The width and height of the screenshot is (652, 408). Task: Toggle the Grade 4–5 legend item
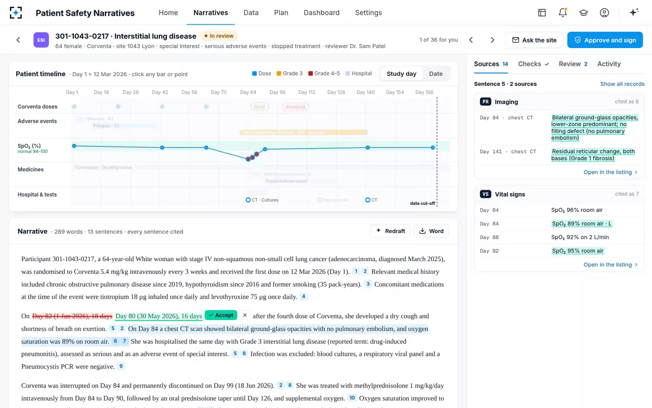[x=324, y=73]
